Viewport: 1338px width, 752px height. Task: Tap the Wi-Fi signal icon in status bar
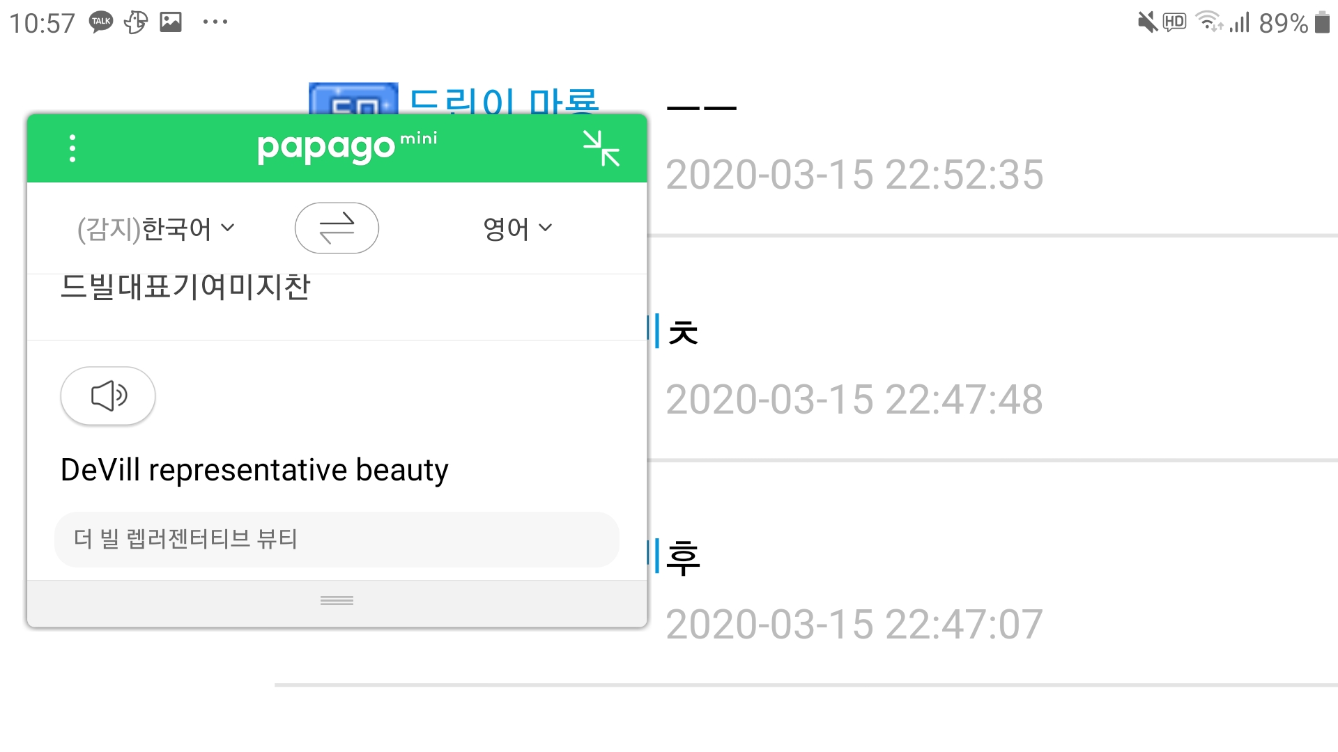pos(1209,22)
